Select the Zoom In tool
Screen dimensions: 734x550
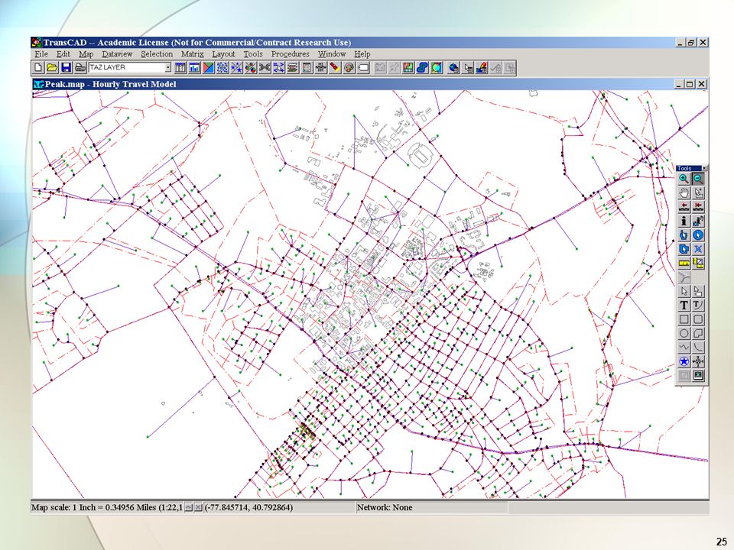click(684, 179)
